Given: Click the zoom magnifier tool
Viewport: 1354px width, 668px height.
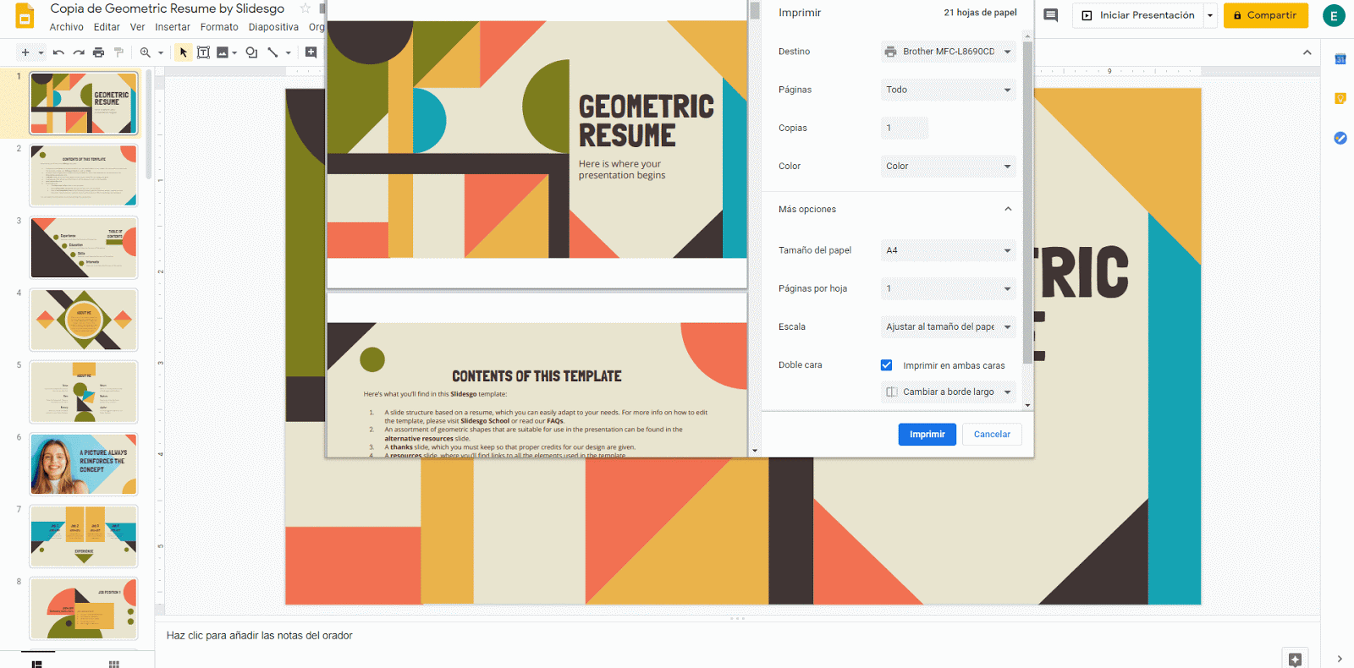Looking at the screenshot, I should [x=146, y=52].
